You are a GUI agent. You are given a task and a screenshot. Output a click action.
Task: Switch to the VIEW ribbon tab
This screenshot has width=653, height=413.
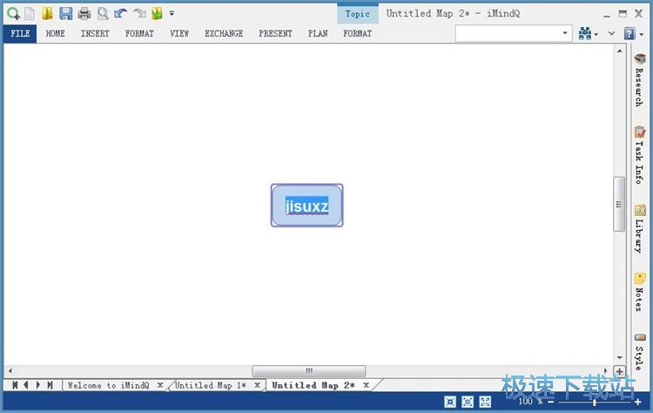click(x=179, y=34)
